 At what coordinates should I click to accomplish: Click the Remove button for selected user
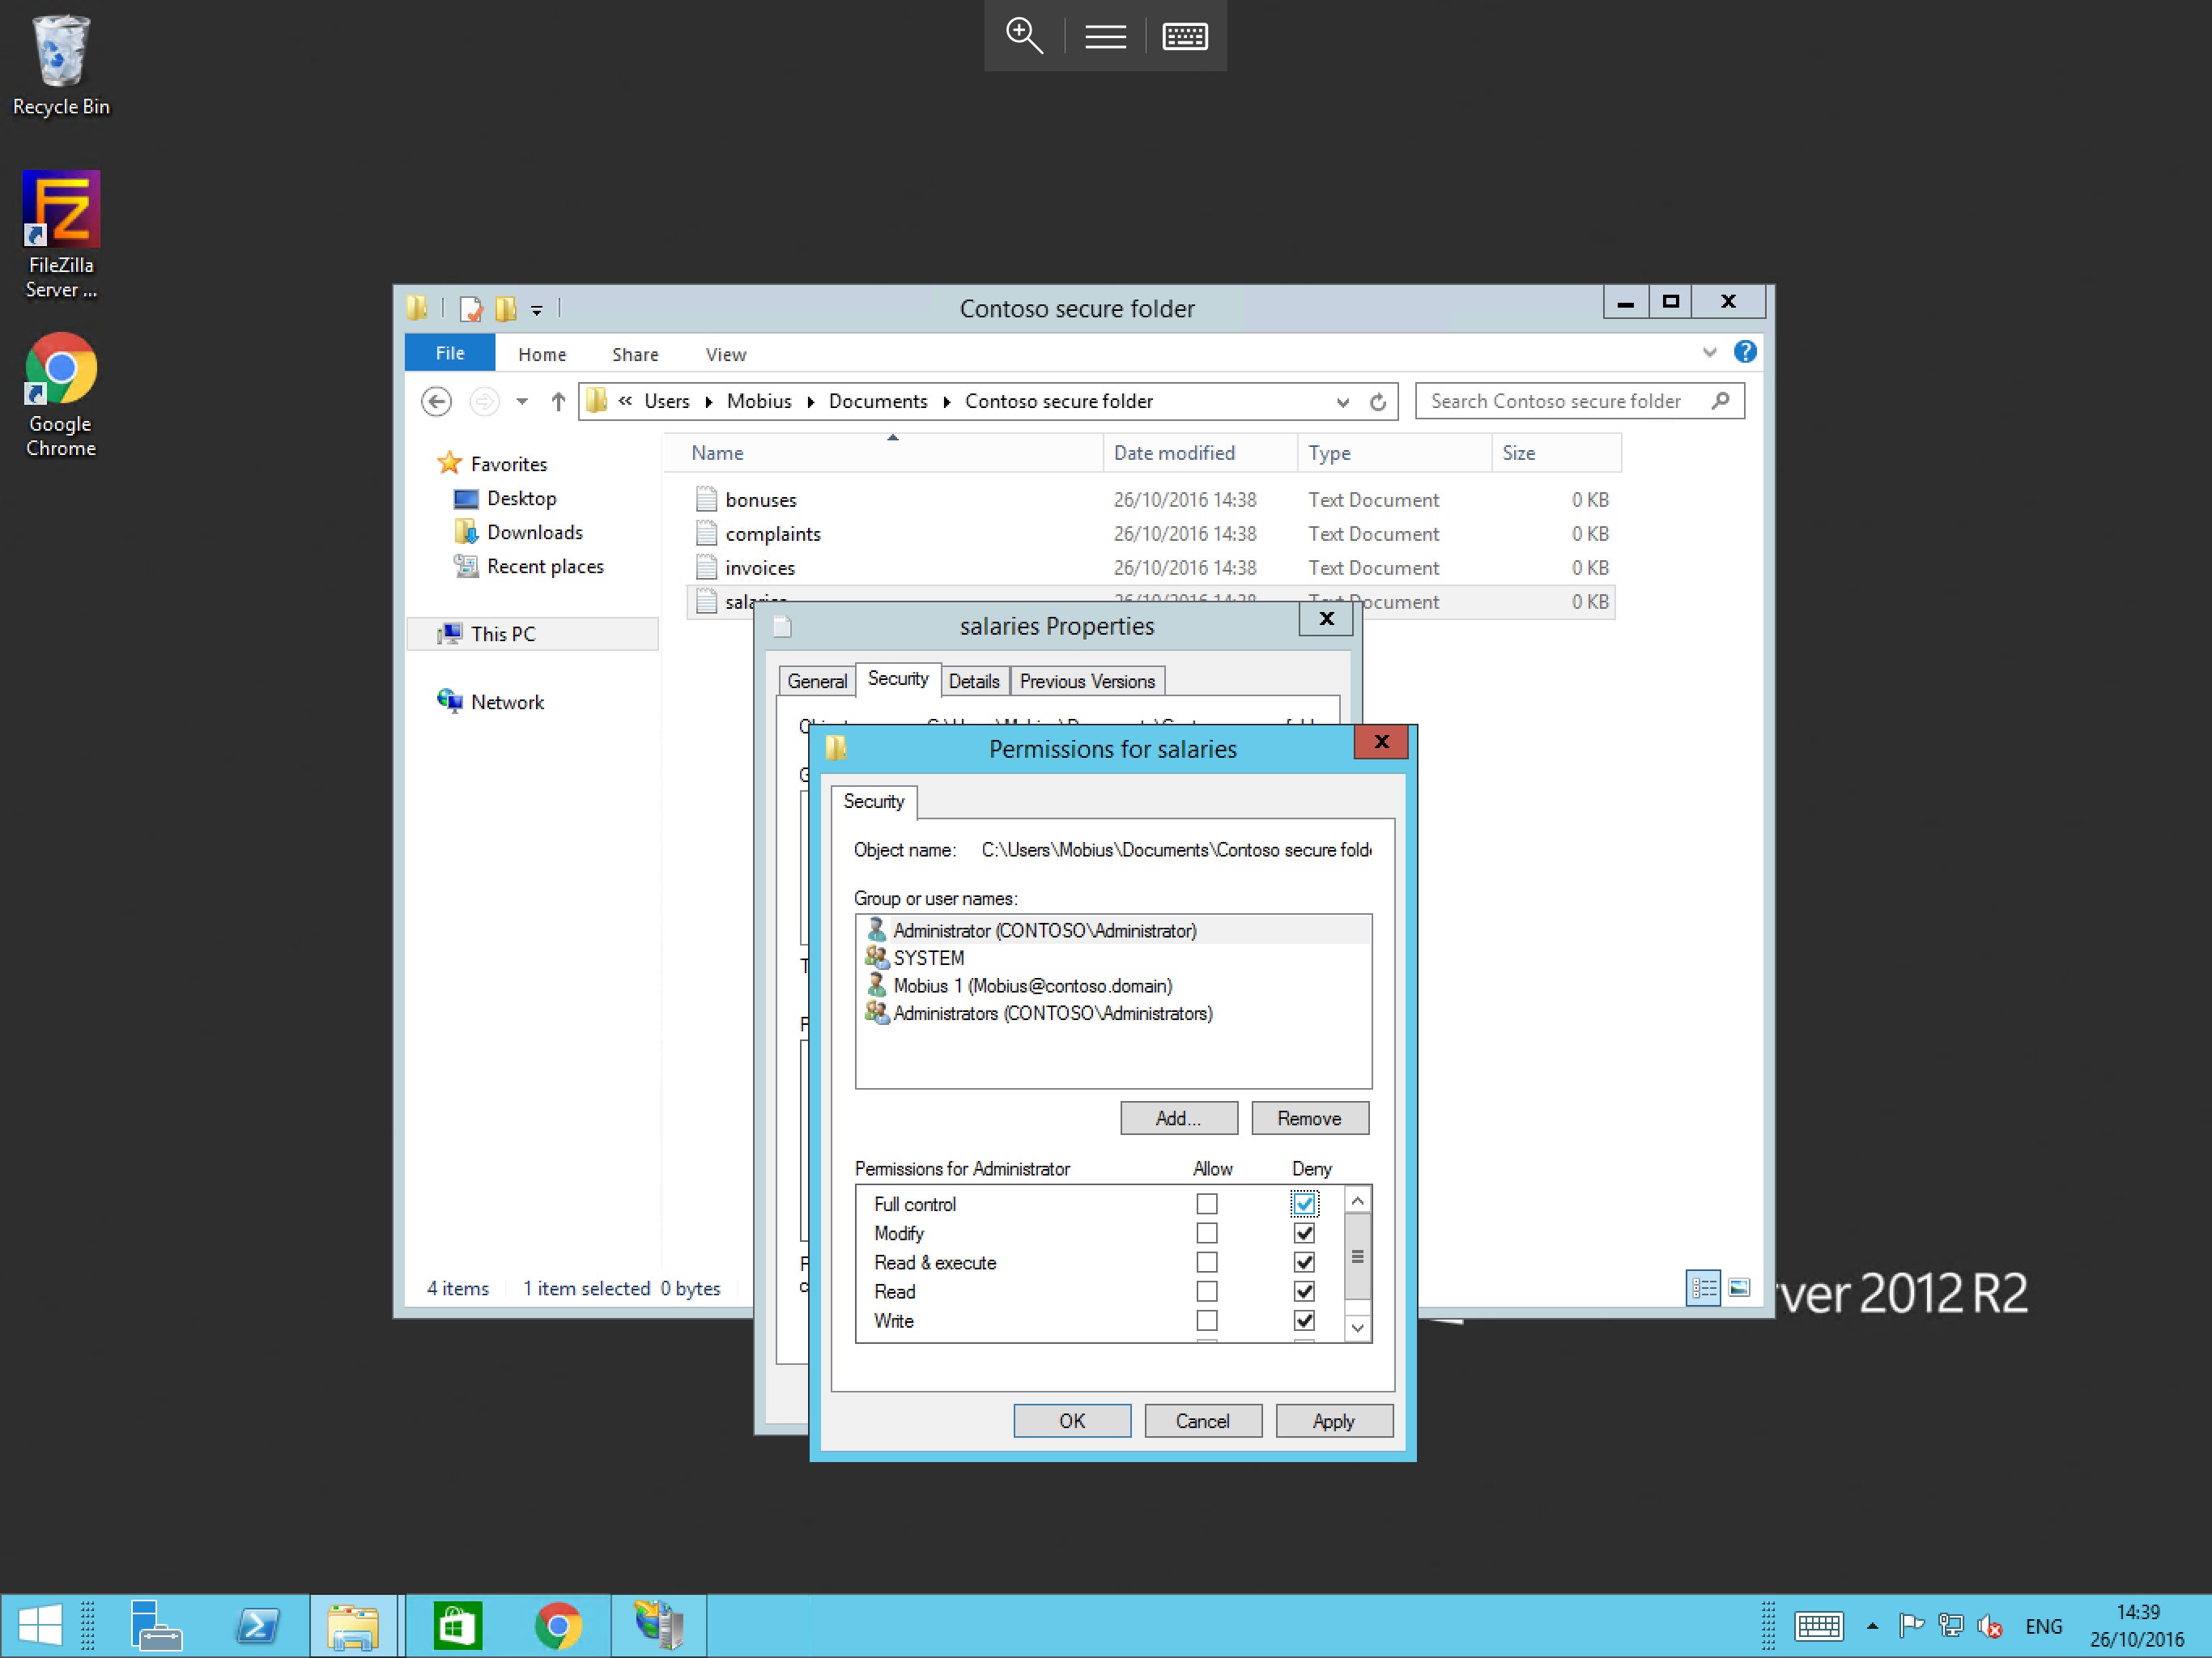click(1309, 1118)
